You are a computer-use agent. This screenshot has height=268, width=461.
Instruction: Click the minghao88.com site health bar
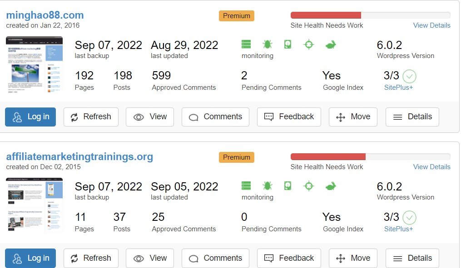pyautogui.click(x=371, y=15)
